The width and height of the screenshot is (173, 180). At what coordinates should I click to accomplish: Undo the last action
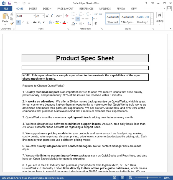point(16,3)
